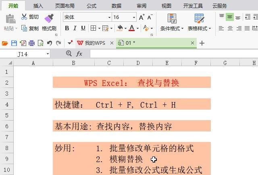This screenshot has height=175, width=258.
Task: Expand the borders dropdown arrow
Action: 99,29
